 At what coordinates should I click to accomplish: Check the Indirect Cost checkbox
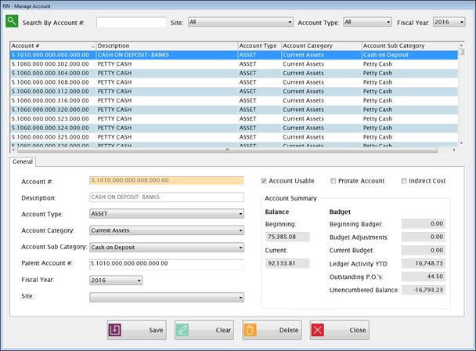[404, 181]
